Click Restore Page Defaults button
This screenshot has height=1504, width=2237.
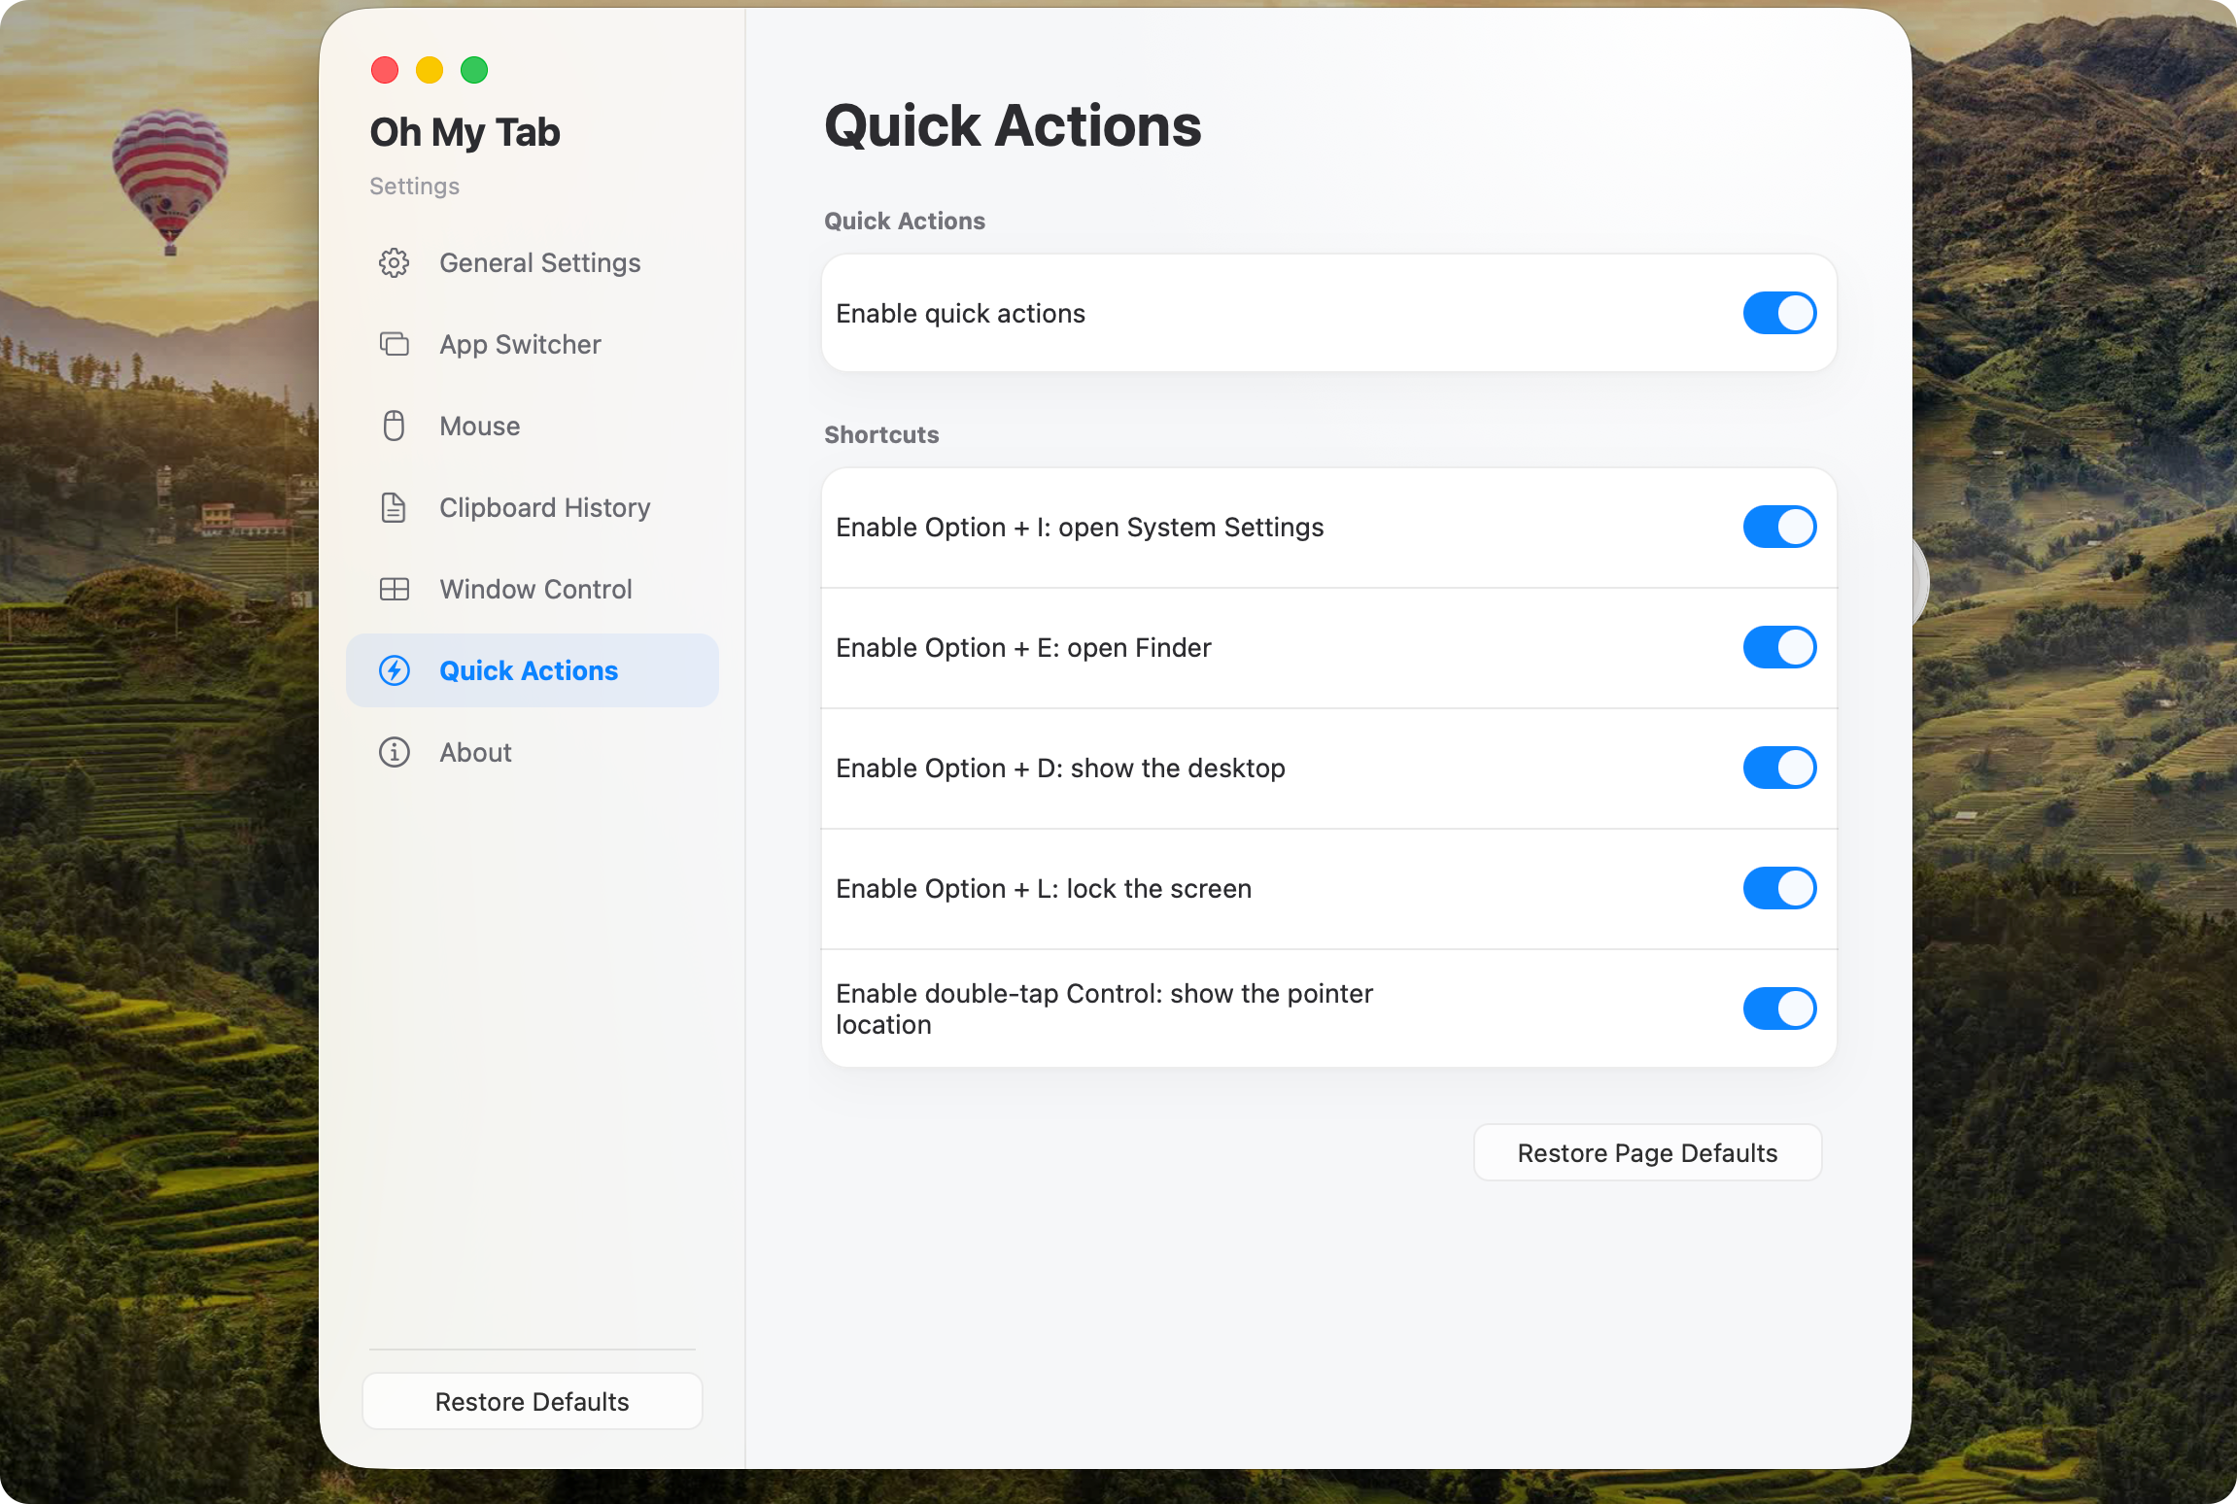[x=1647, y=1153]
